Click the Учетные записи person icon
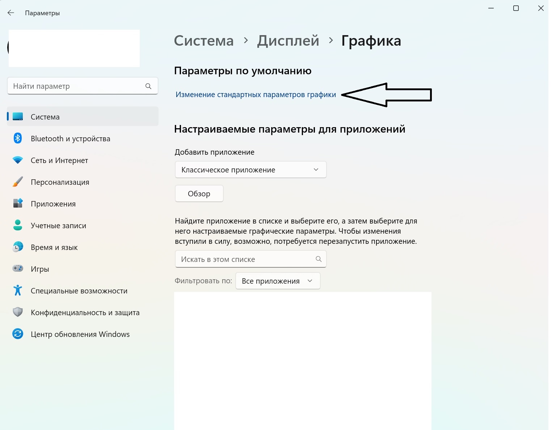The width and height of the screenshot is (556, 430). (x=18, y=225)
